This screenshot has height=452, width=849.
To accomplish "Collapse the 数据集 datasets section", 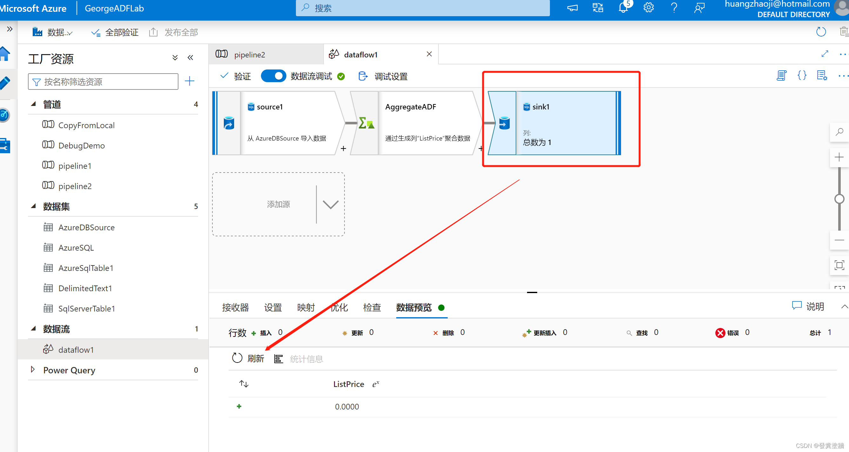I will [x=33, y=206].
